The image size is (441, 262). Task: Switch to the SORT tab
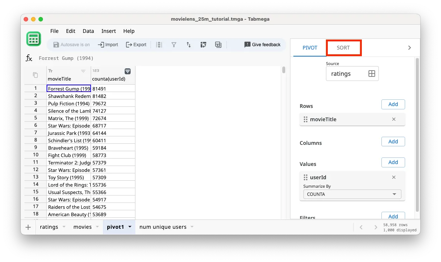pos(344,48)
